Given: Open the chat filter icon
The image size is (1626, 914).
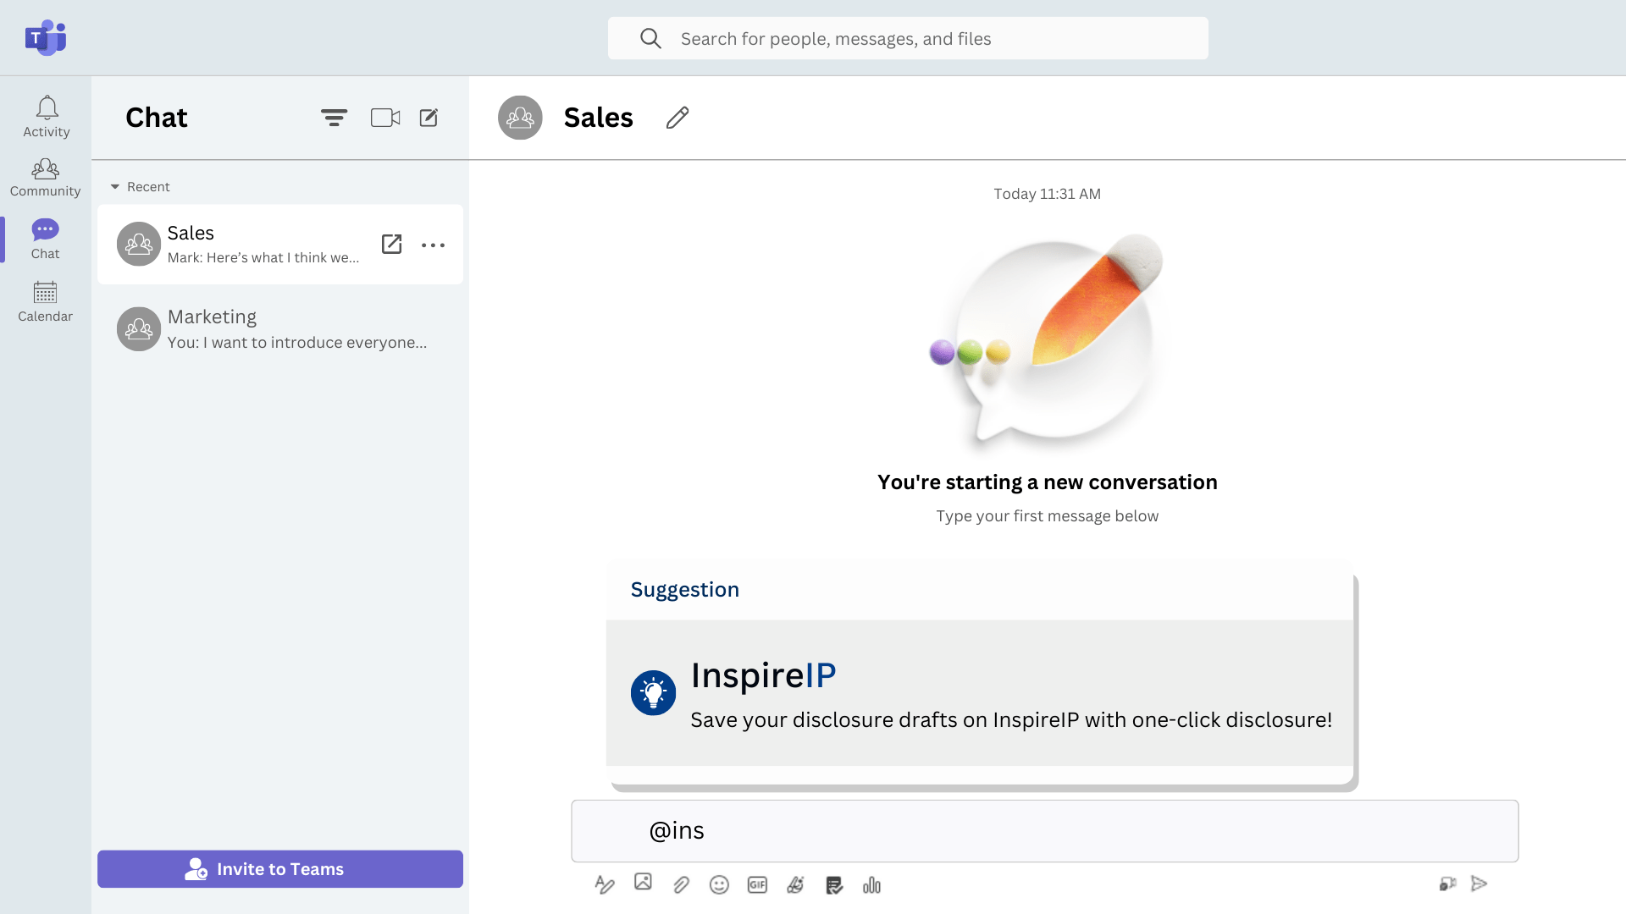Looking at the screenshot, I should pos(335,118).
